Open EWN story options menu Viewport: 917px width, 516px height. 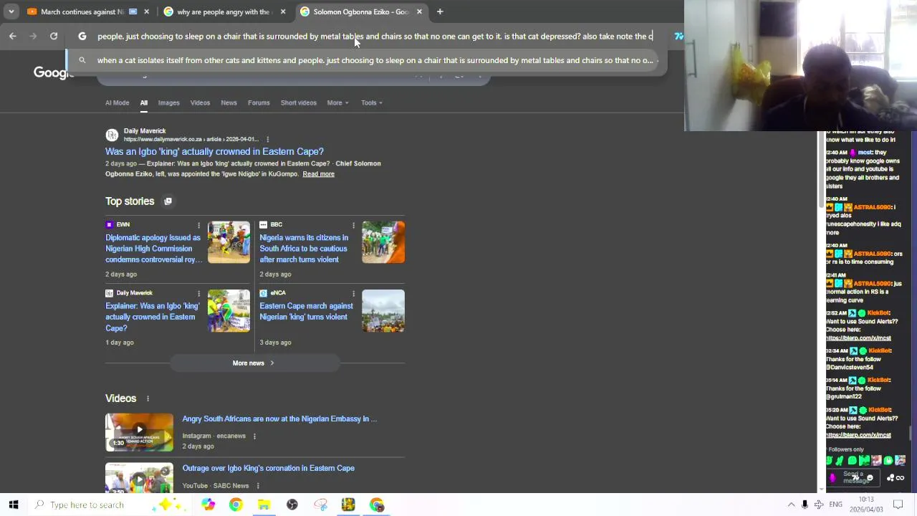click(198, 225)
